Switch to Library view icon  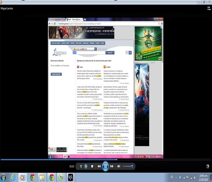209,8
